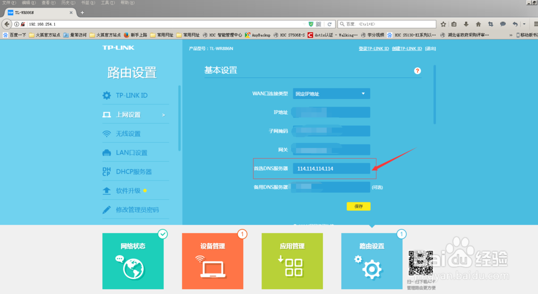Click the orange help question mark icon

[417, 71]
